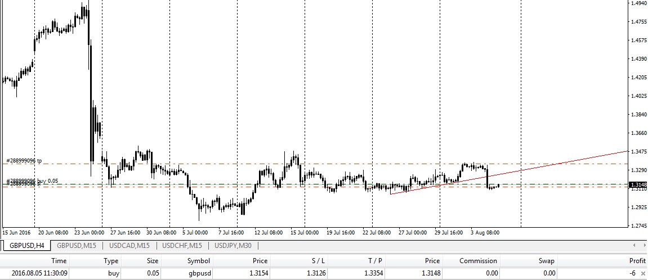The width and height of the screenshot is (648, 280).
Task: Sort by the Swap column header
Action: 546,260
